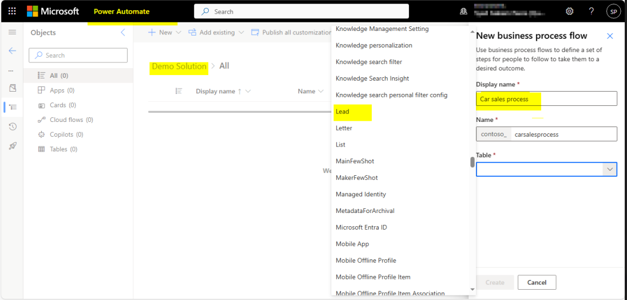Click the Objects pane Search field
This screenshot has width=627, height=300.
[x=78, y=55]
